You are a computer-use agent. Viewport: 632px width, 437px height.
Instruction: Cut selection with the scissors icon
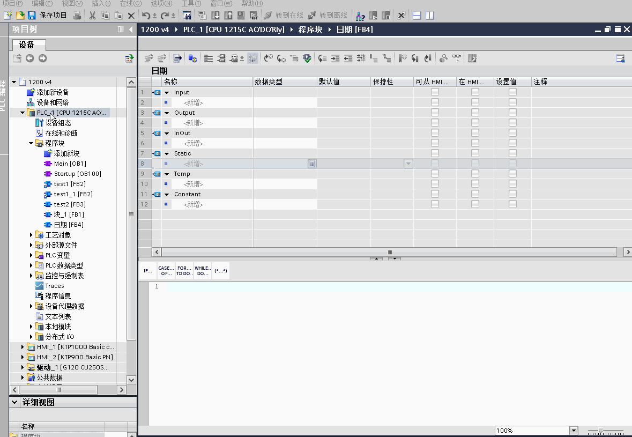coord(93,16)
